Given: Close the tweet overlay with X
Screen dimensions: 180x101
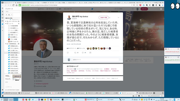Looking at the screenshot, I should click(x=161, y=9).
